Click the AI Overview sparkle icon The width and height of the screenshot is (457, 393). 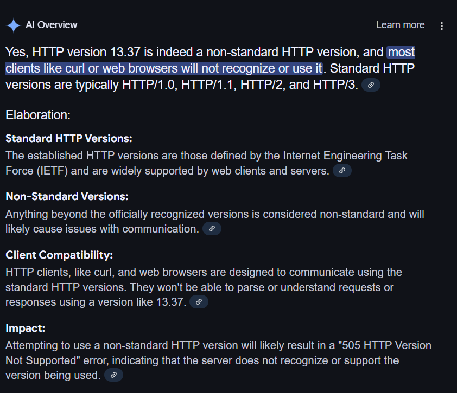(x=14, y=25)
